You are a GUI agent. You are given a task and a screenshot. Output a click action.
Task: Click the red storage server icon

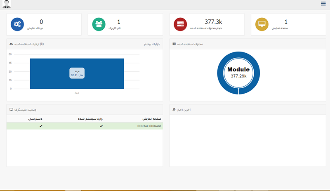click(x=180, y=24)
